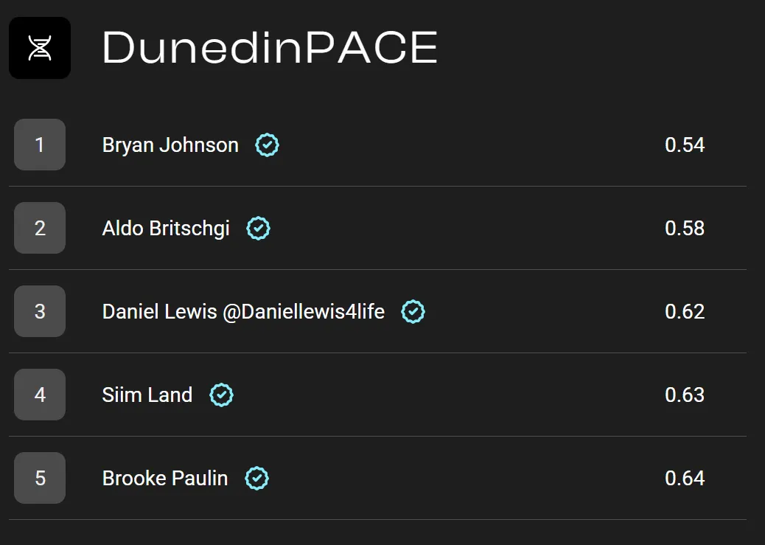
Task: Select the rank 5 number tile
Action: point(40,478)
